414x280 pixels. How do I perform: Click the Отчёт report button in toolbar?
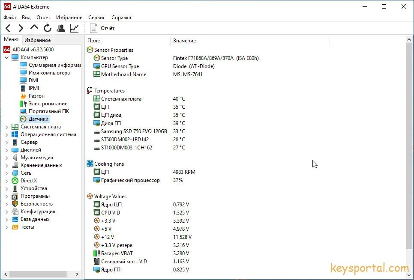[102, 28]
